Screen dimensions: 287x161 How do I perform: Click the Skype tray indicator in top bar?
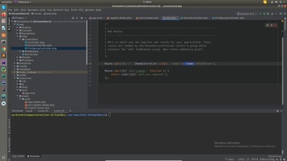click(x=265, y=2)
